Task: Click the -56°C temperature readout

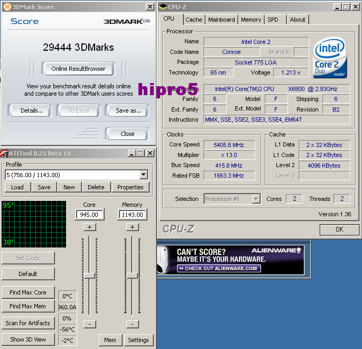Action: (x=68, y=329)
